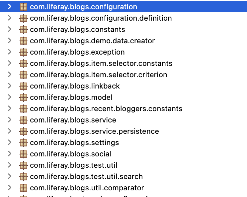Select com.liferay.blogs.model package label
This screenshot has height=197, width=247.
pos(71,98)
